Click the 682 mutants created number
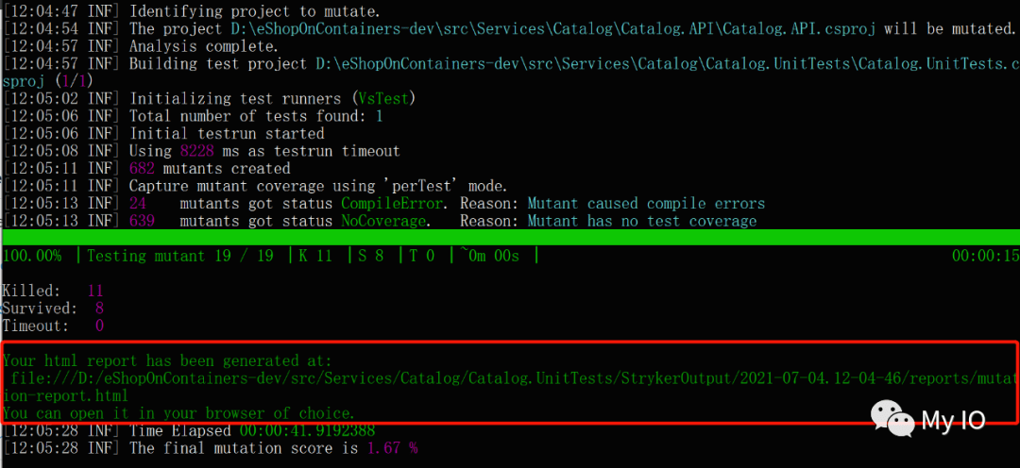1020x468 pixels. [x=142, y=169]
